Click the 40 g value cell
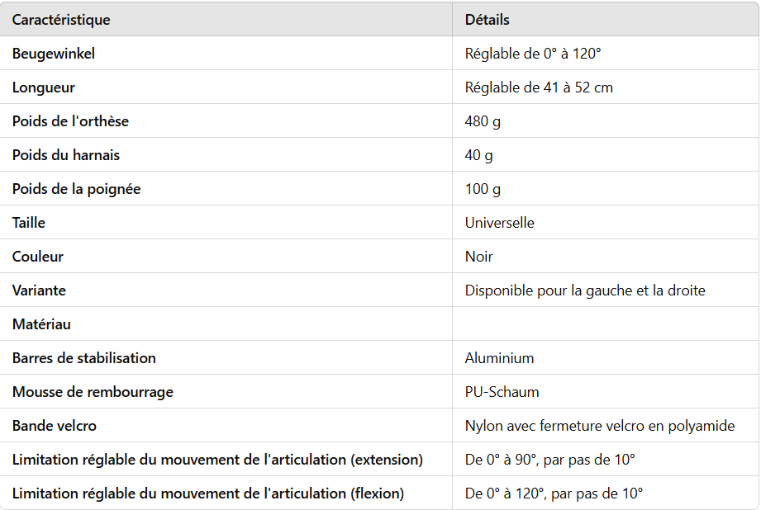 click(478, 155)
